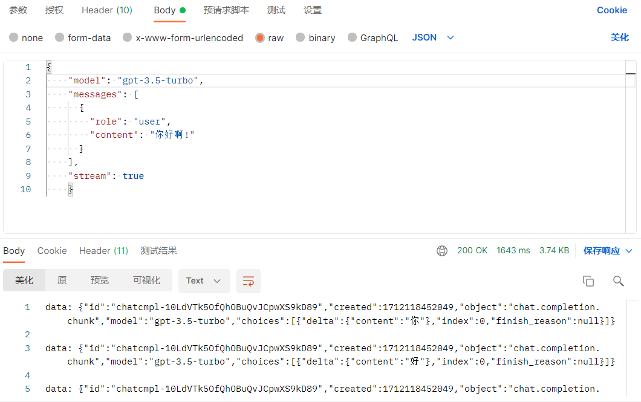This screenshot has width=641, height=402.
Task: Click the response body vertical scrollbar
Action: point(630,348)
